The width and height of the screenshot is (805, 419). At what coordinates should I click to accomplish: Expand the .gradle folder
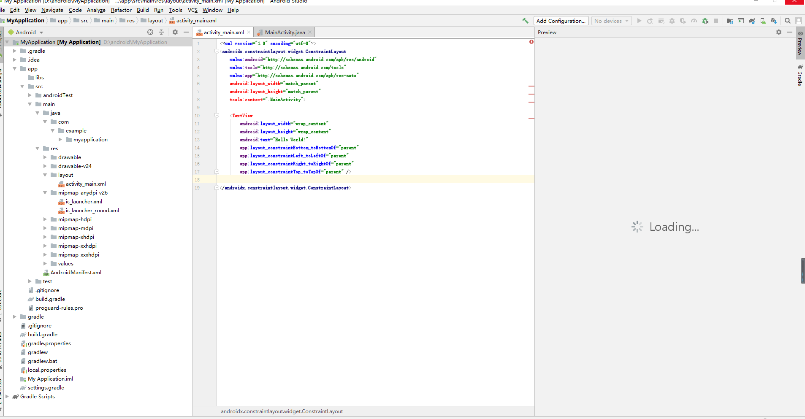pyautogui.click(x=15, y=51)
